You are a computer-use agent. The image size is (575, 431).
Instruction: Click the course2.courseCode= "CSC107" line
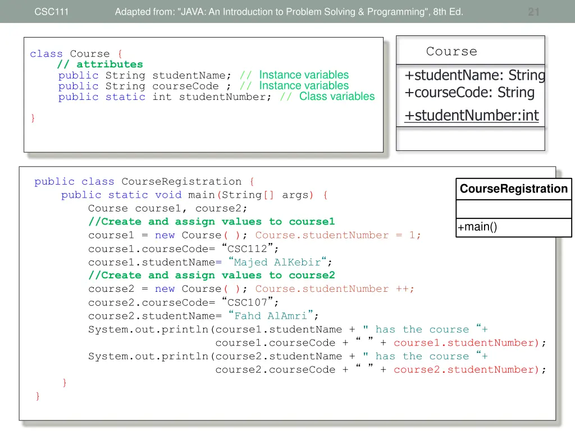pos(184,302)
